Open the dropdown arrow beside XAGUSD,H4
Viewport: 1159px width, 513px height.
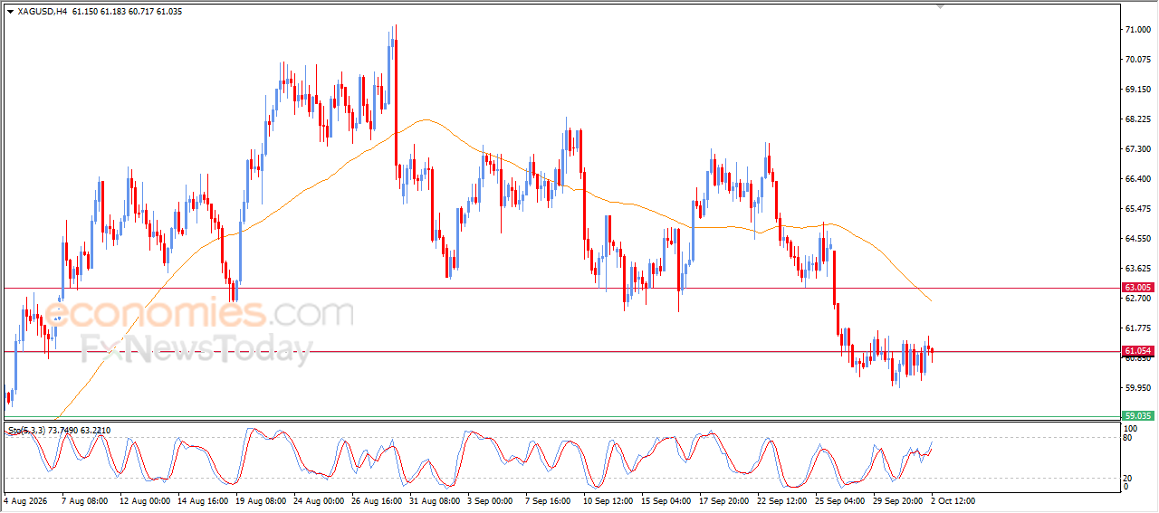(x=10, y=12)
